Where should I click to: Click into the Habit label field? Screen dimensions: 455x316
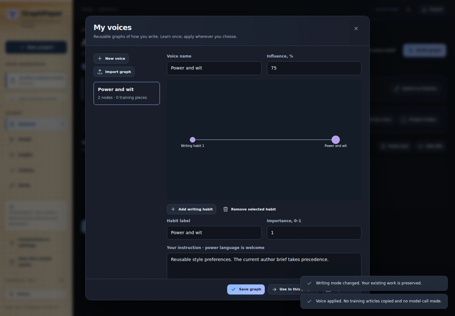[214, 233]
